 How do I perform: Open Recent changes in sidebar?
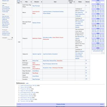pos(6,10)
